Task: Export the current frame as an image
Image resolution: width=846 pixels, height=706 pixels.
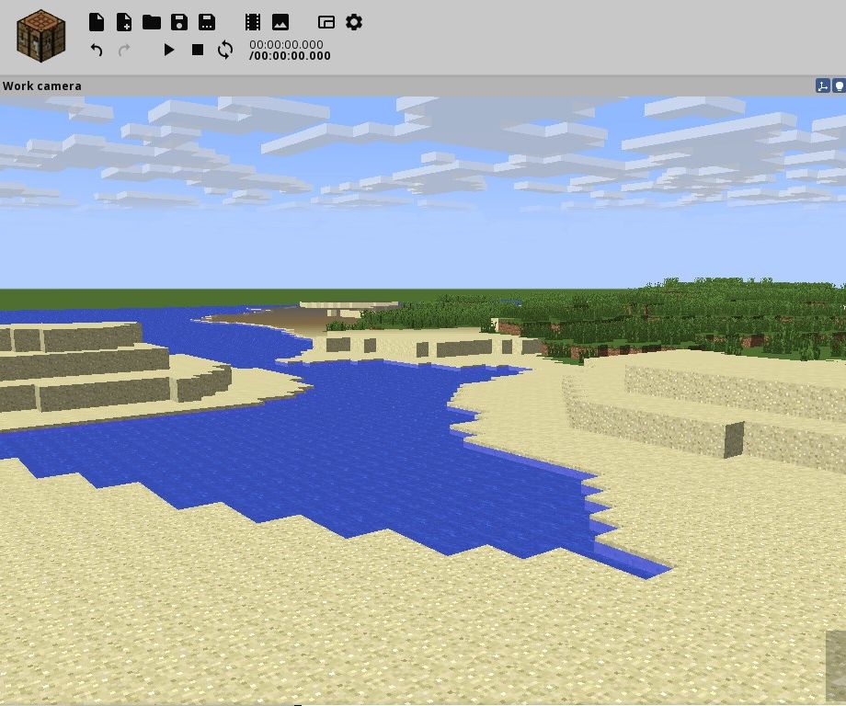Action: coord(280,22)
